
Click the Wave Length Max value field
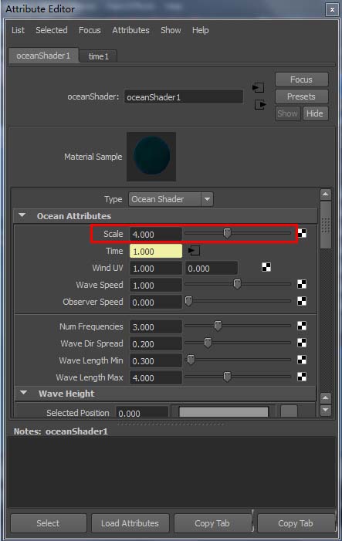click(x=156, y=377)
